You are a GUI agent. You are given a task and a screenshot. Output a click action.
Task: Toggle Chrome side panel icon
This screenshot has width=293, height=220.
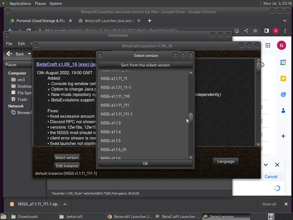(x=267, y=31)
